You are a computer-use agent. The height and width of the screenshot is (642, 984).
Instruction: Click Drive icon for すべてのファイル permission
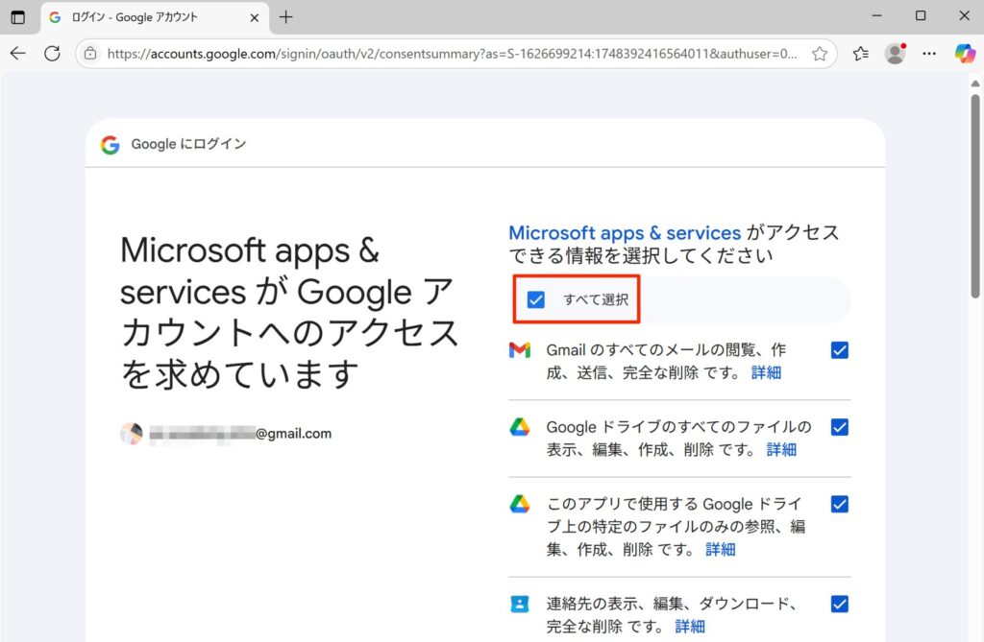(520, 427)
